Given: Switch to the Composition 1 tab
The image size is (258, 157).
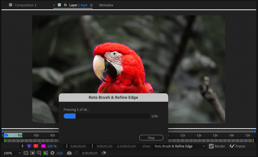Looking at the screenshot, I should click(x=25, y=5).
